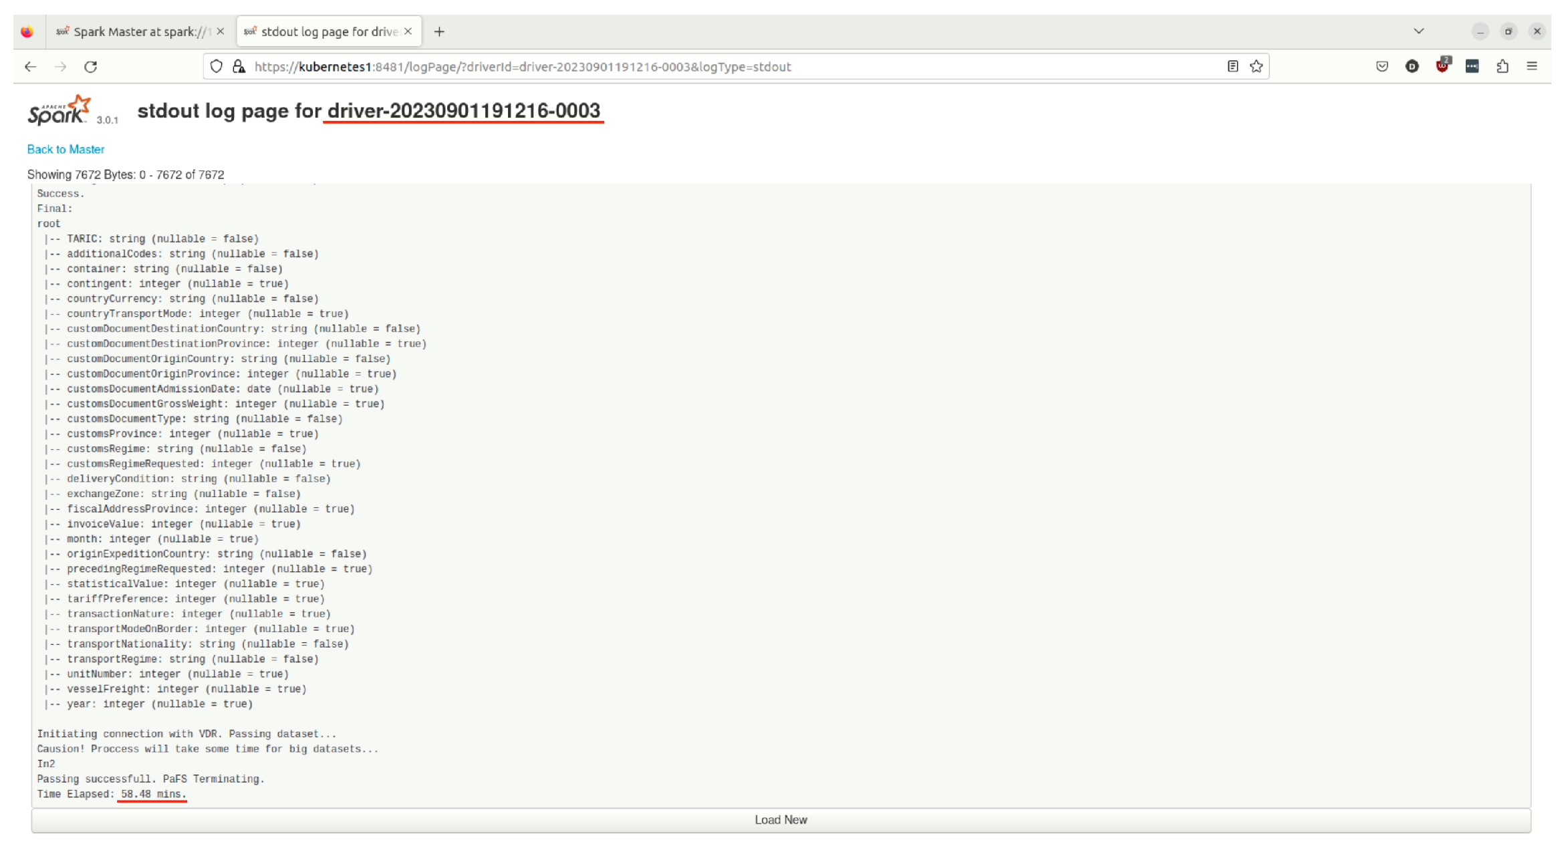Reload the current page
Image resolution: width=1564 pixels, height=848 pixels.
(x=91, y=67)
